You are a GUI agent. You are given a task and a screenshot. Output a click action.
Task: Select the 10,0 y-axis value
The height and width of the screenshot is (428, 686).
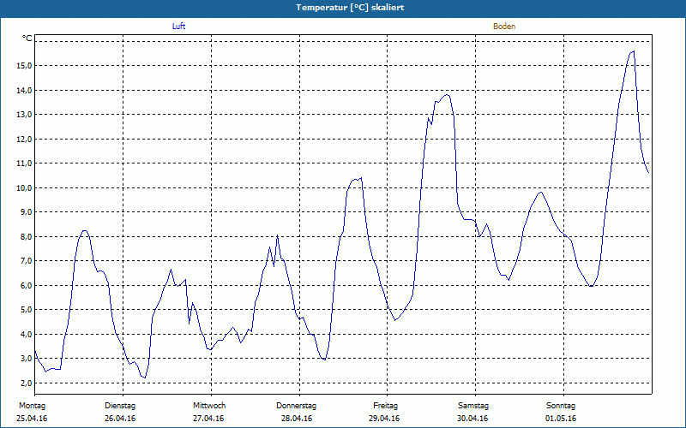[24, 187]
